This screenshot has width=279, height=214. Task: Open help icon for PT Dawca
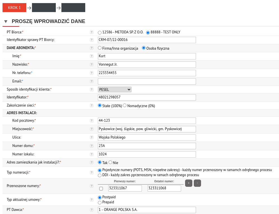click(x=92, y=210)
